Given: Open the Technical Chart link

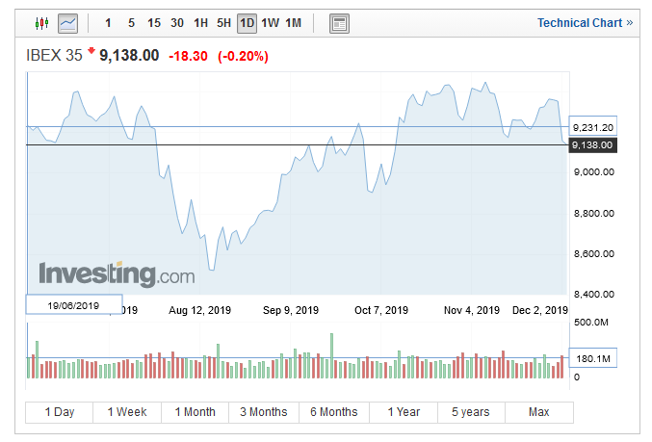Looking at the screenshot, I should coord(585,23).
